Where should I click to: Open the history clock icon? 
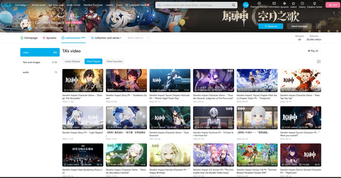click(302, 3)
